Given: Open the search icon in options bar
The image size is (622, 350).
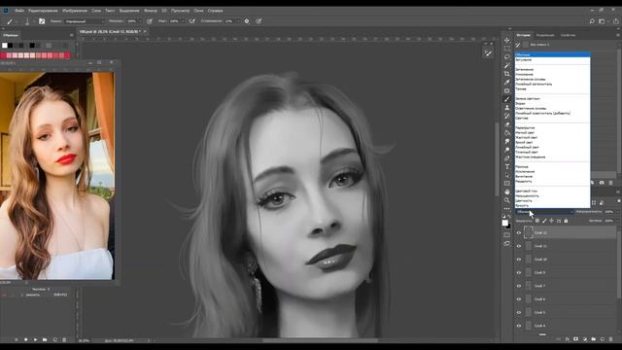Looking at the screenshot, I should point(592,21).
